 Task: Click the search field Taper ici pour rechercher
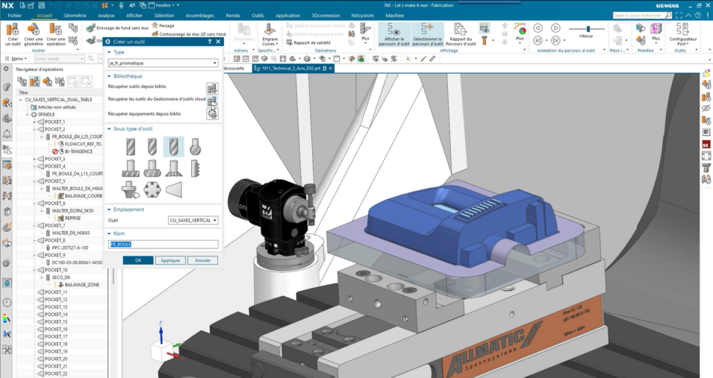642,16
